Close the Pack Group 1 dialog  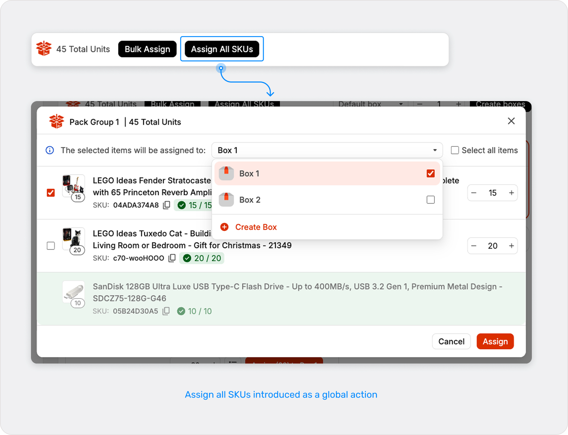tap(511, 121)
